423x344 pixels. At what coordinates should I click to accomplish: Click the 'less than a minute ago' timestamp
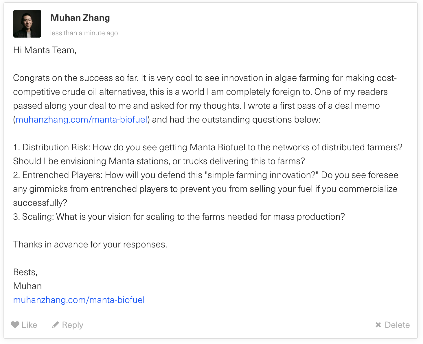coord(84,33)
